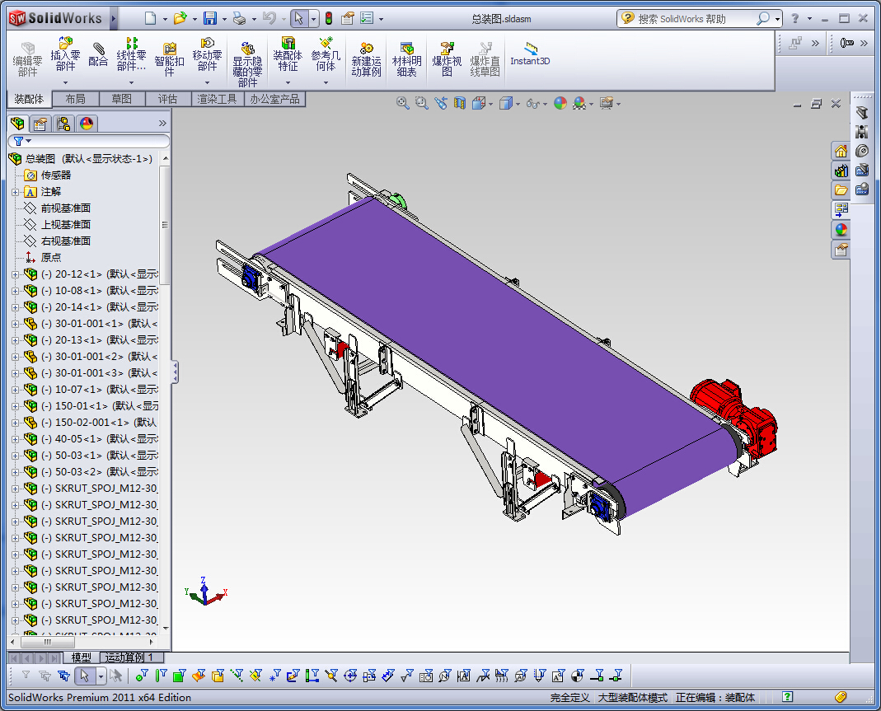Click the Zoom to Fit icon
Viewport: 881px width, 711px height.
tap(402, 103)
